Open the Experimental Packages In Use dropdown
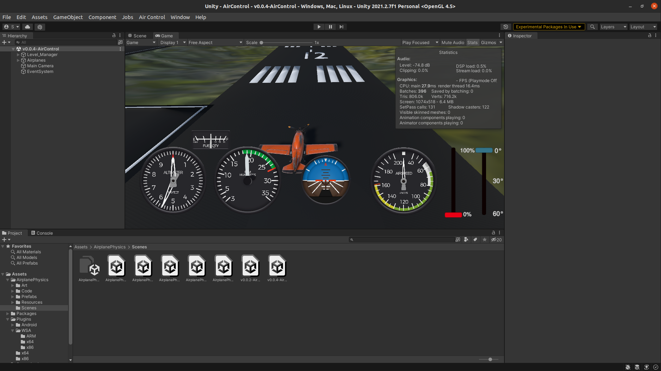Screen dimensions: 661x371 click(x=549, y=27)
